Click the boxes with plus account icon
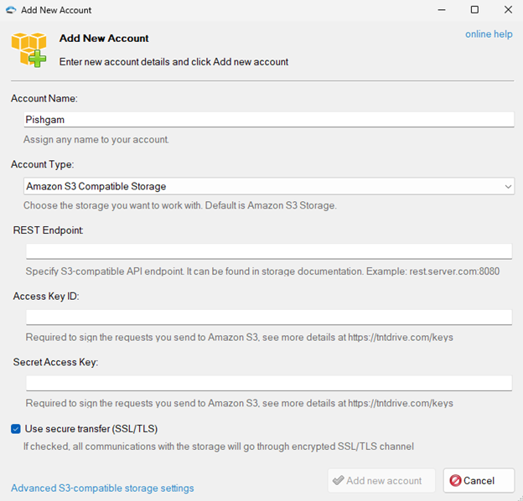 pyautogui.click(x=28, y=49)
